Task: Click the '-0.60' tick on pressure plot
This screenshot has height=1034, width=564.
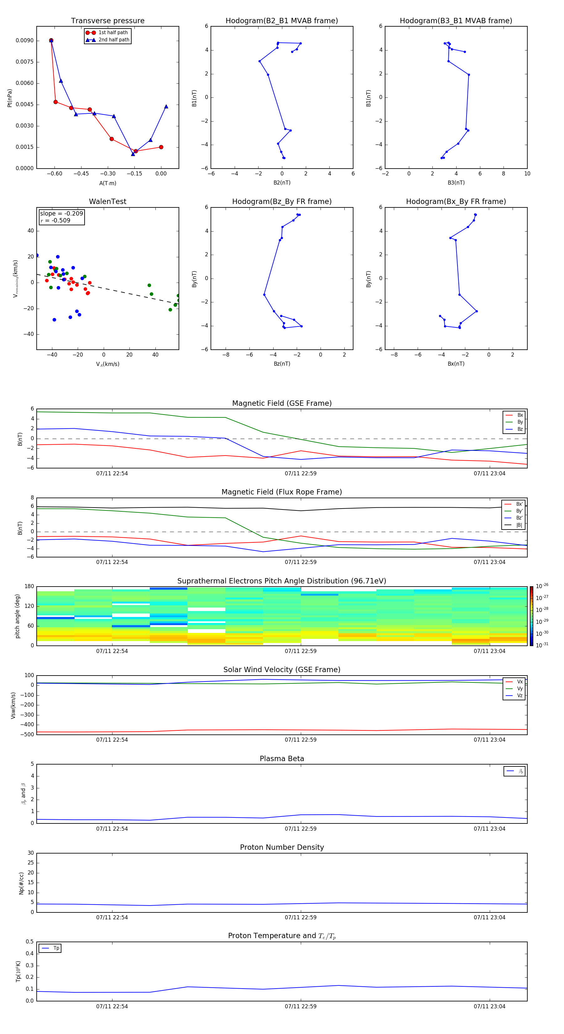Action: click(x=54, y=174)
